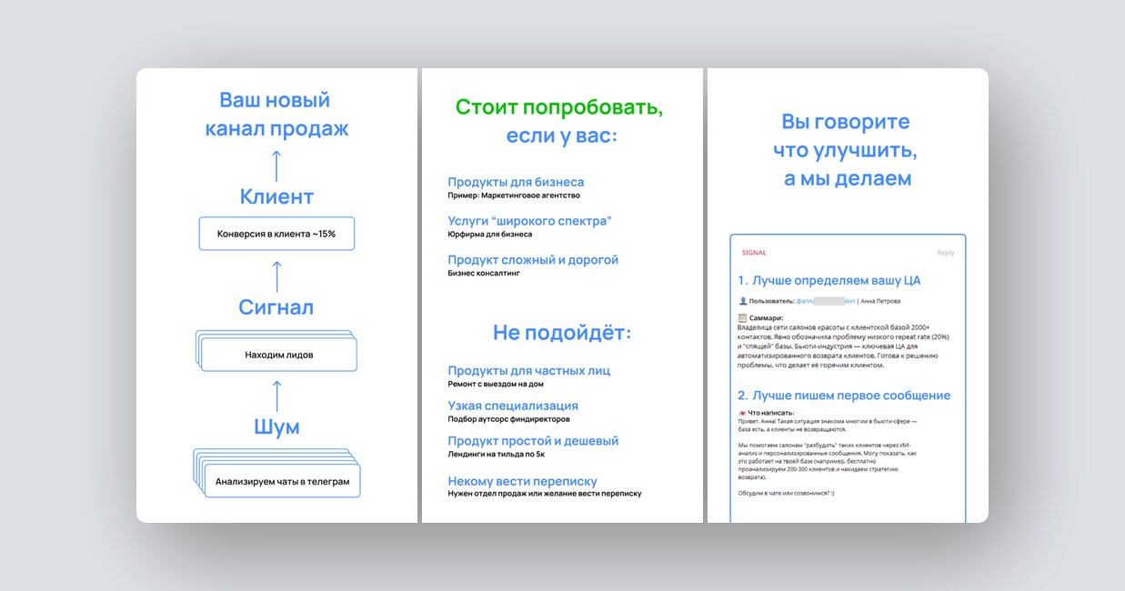Select Некому вести переписку
The height and width of the screenshot is (591, 1125).
(x=521, y=480)
